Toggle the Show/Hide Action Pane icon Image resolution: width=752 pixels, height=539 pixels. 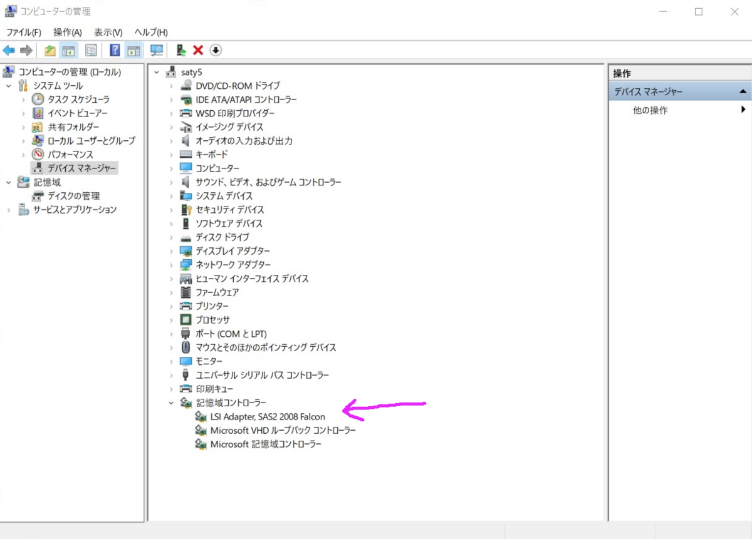(x=133, y=50)
